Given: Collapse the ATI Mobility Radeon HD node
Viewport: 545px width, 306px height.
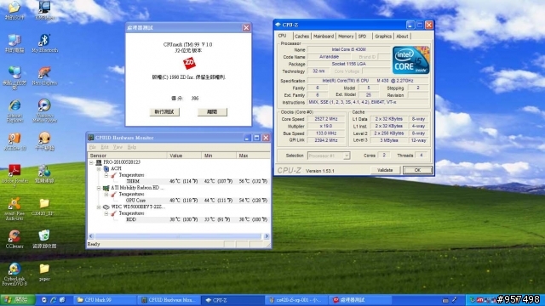Looking at the screenshot, I should pyautogui.click(x=99, y=188).
